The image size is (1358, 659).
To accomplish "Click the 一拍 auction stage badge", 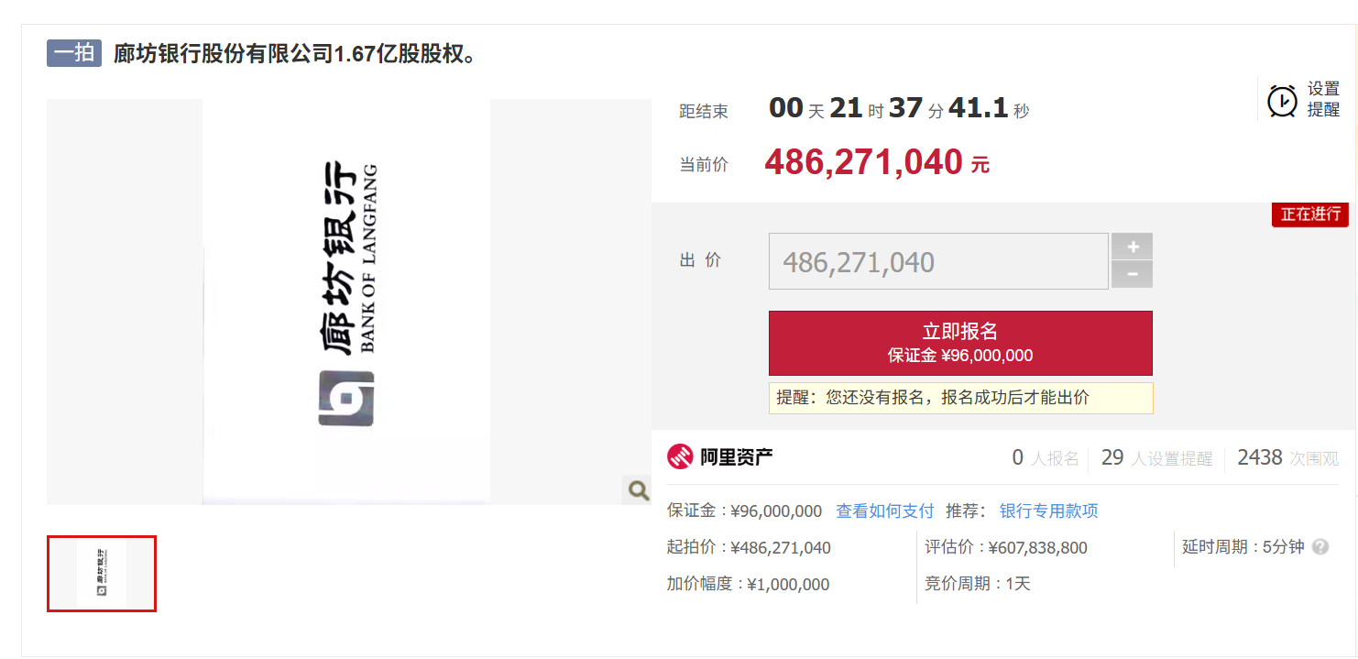I will click(73, 53).
